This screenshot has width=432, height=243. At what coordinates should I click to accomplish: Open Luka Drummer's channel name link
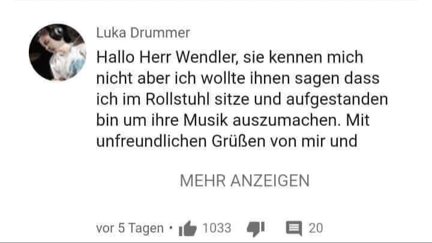143,33
